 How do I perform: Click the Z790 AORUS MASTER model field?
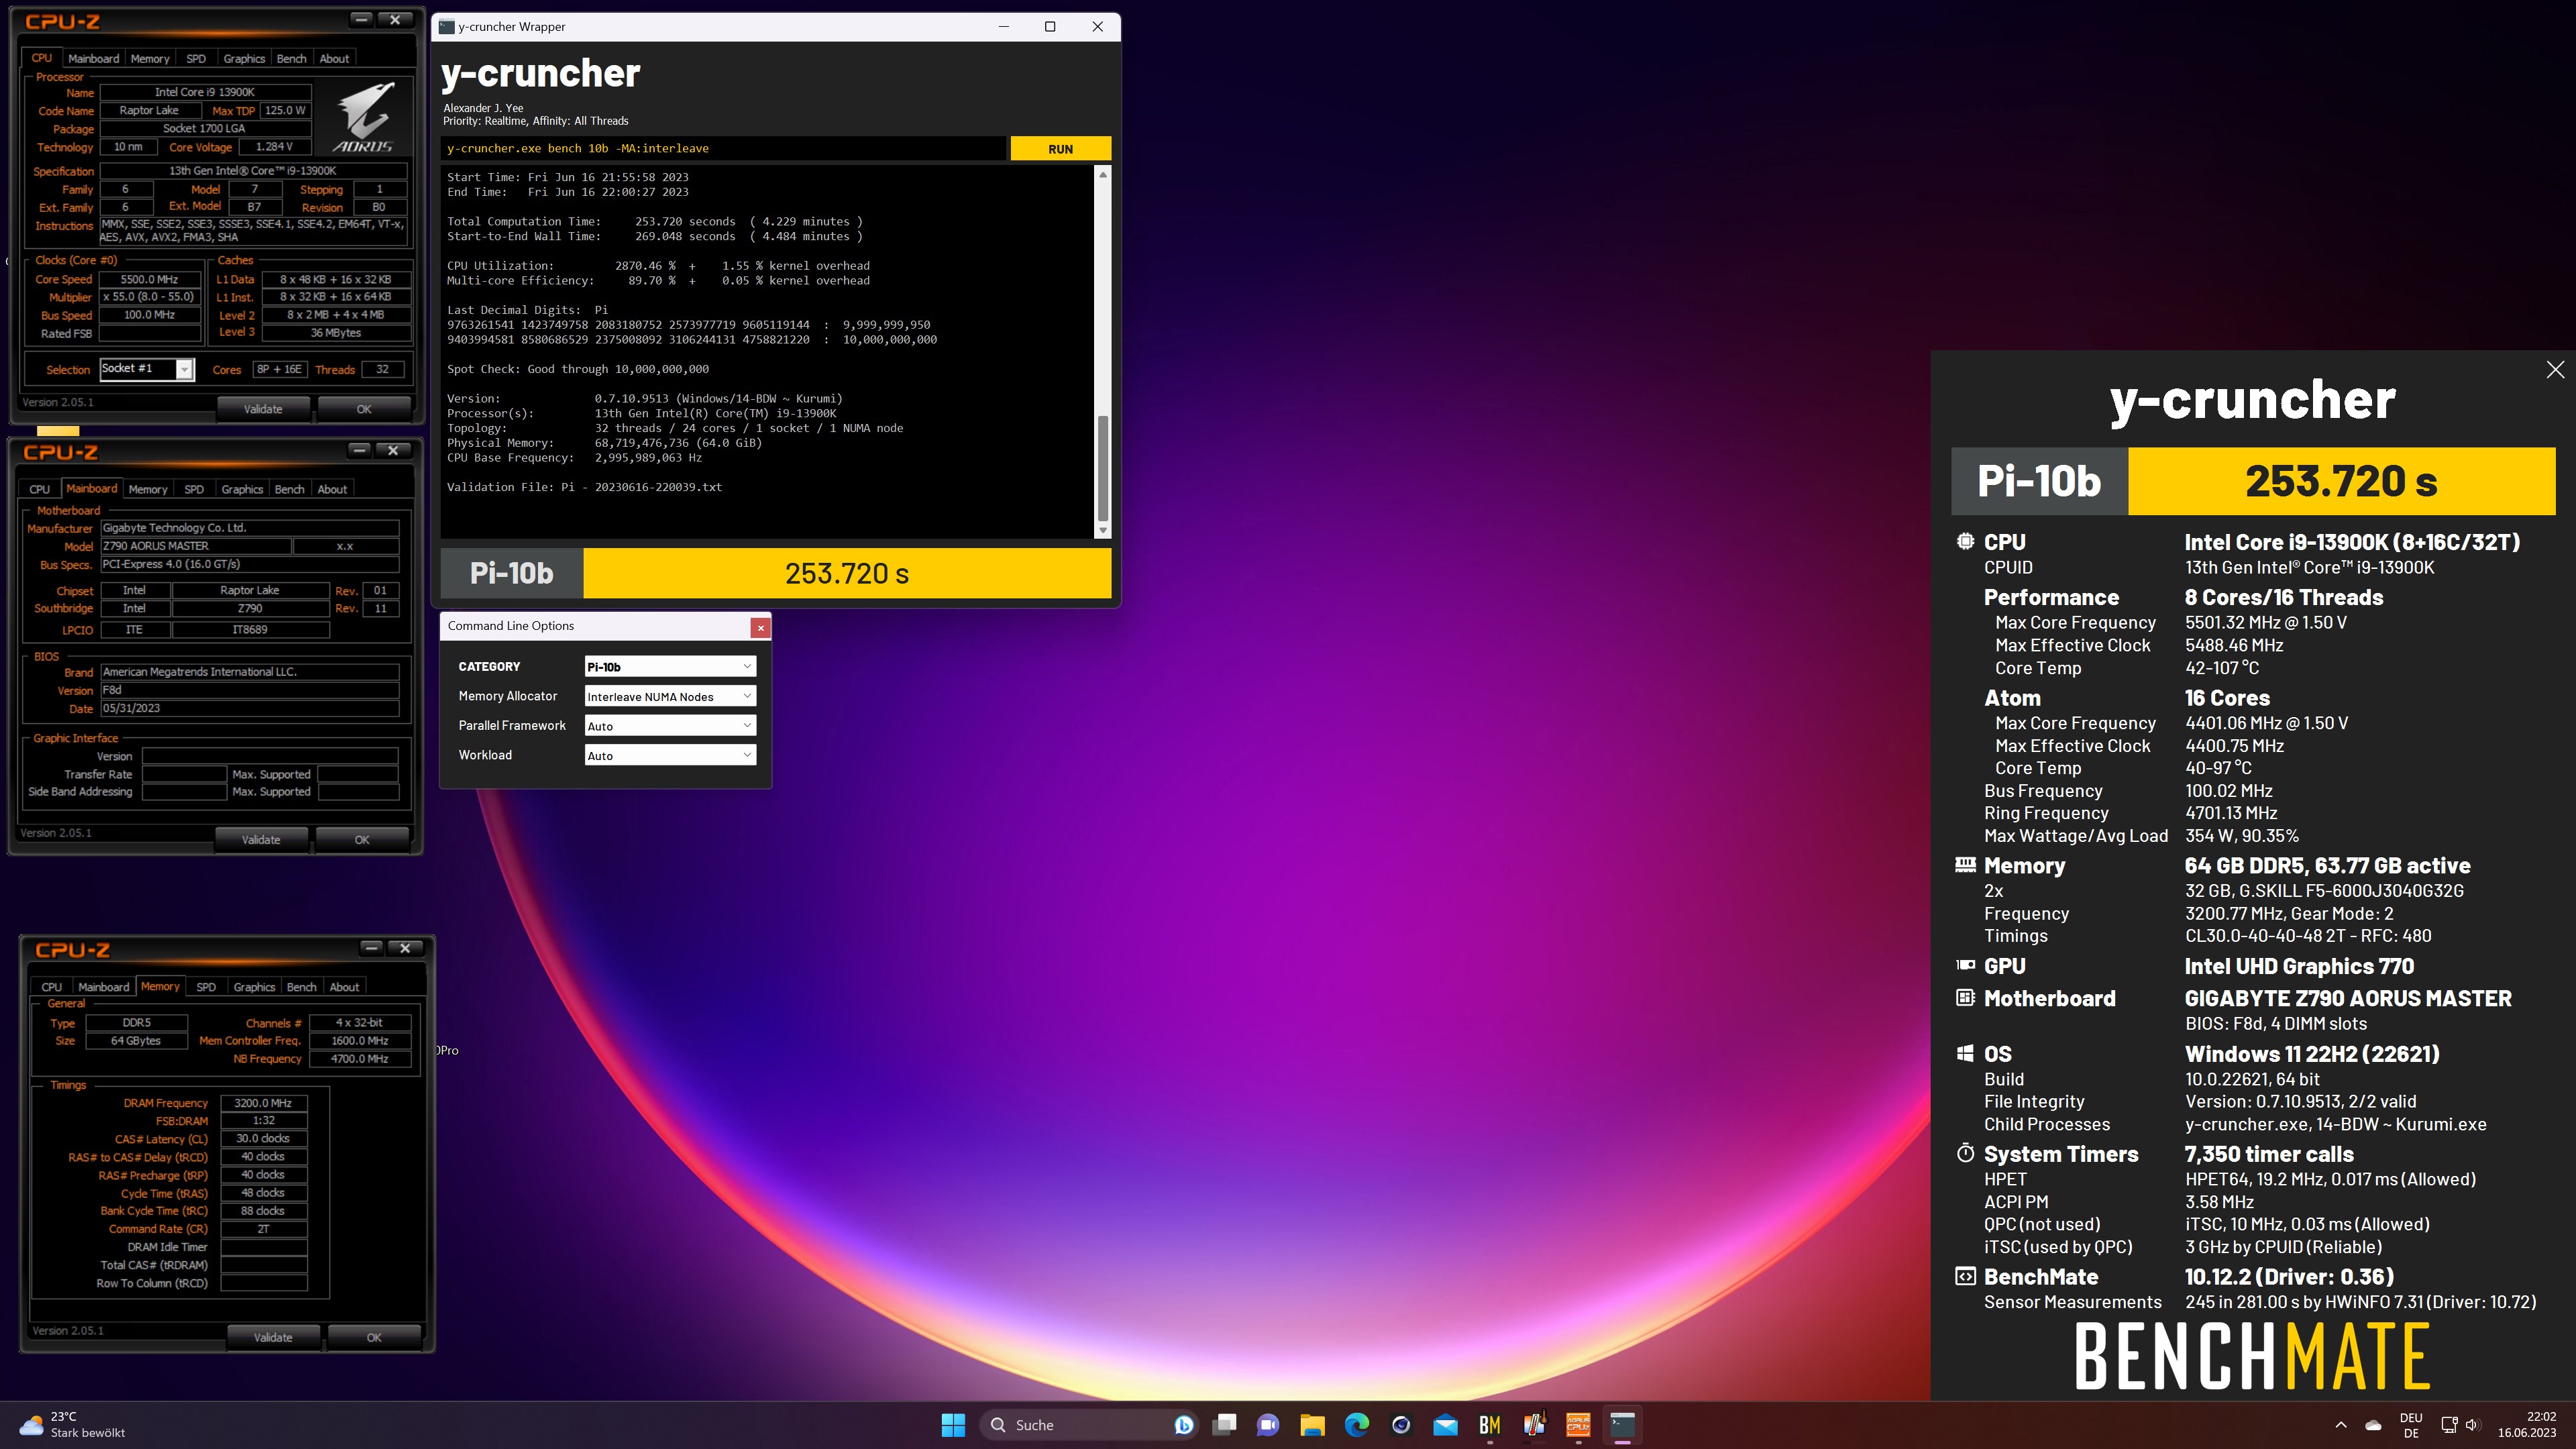(196, 547)
